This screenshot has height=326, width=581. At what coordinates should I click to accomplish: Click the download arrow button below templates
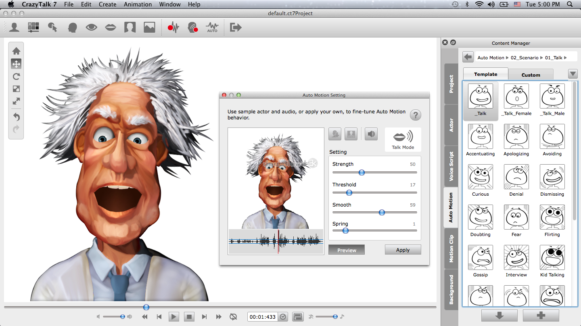coord(499,316)
